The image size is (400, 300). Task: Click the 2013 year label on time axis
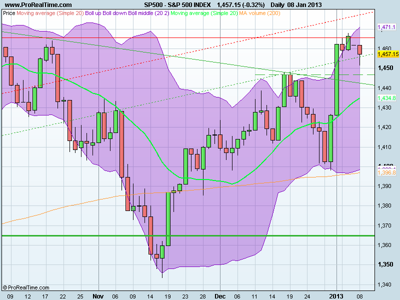(x=336, y=296)
